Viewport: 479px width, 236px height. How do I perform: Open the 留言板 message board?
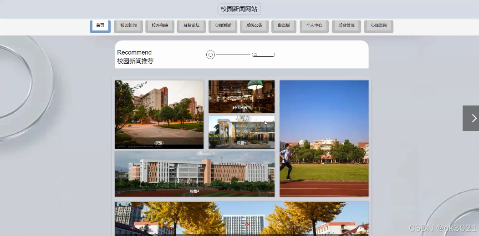point(284,26)
